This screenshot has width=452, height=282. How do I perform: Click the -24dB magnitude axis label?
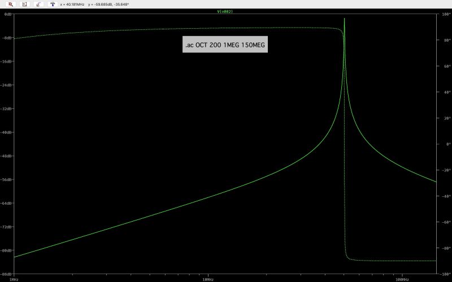(7, 85)
